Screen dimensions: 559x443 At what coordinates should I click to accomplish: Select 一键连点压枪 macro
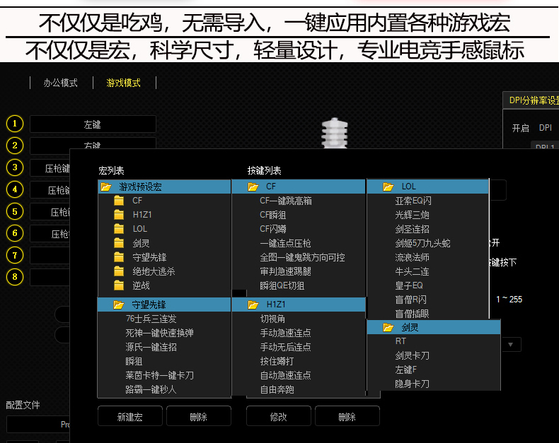286,243
